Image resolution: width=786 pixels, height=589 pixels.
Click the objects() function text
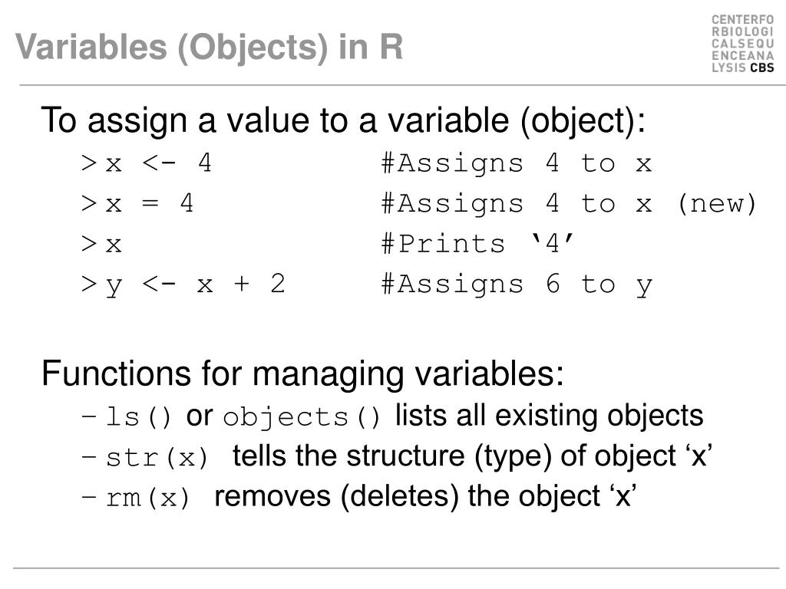point(301,417)
